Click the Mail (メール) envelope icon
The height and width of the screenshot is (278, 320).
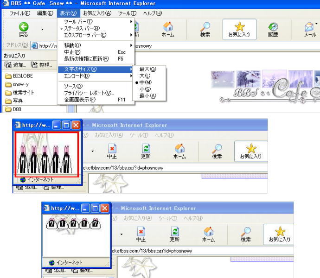(x=309, y=27)
